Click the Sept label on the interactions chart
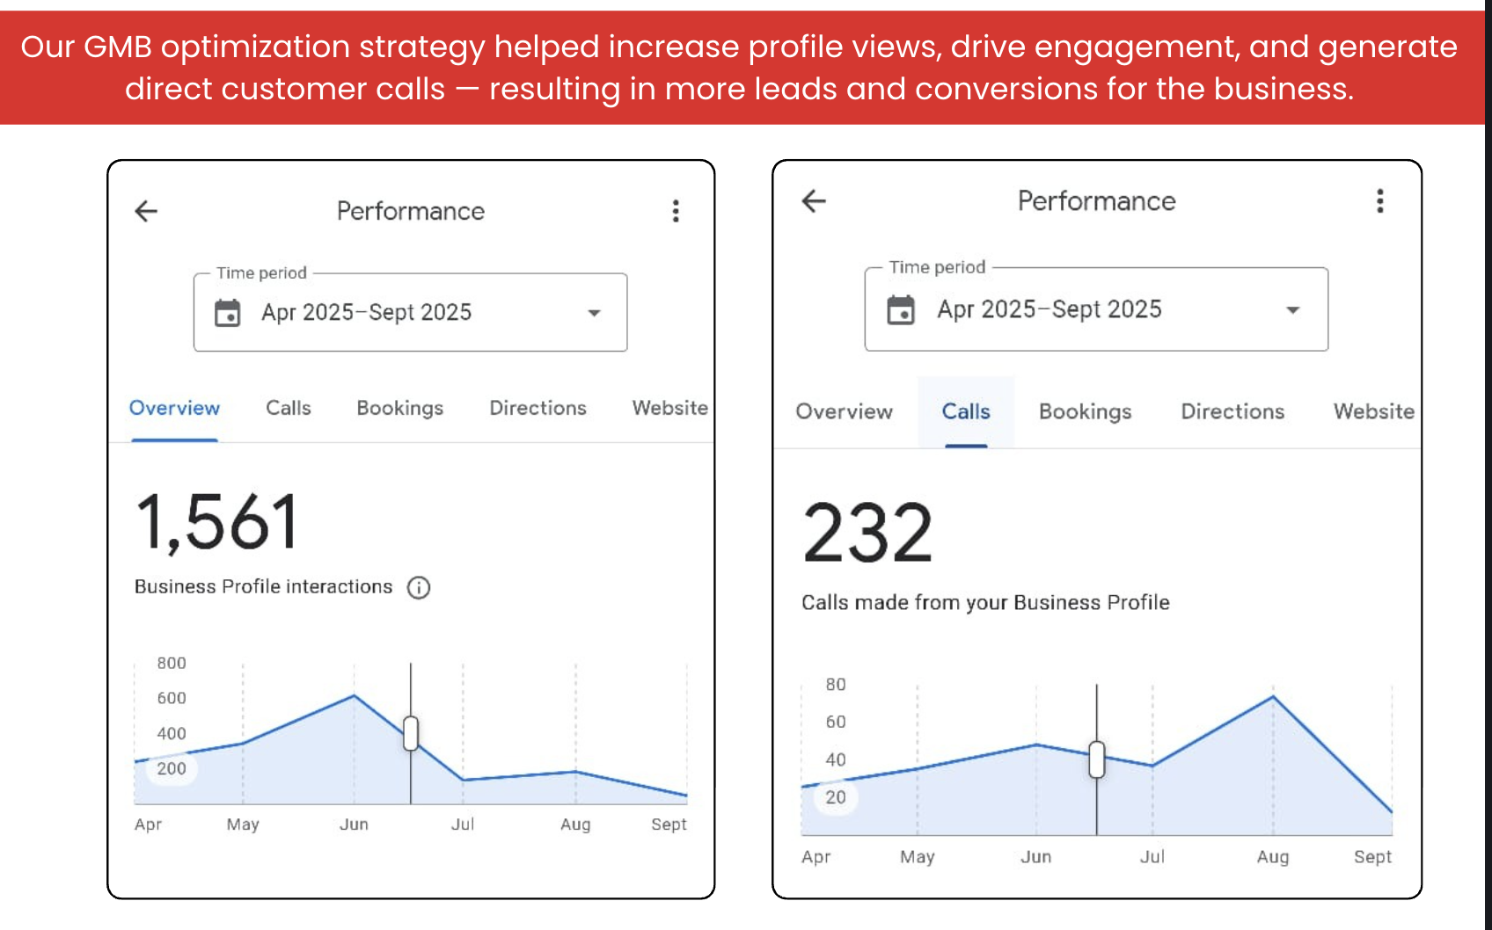The image size is (1492, 930). (669, 825)
